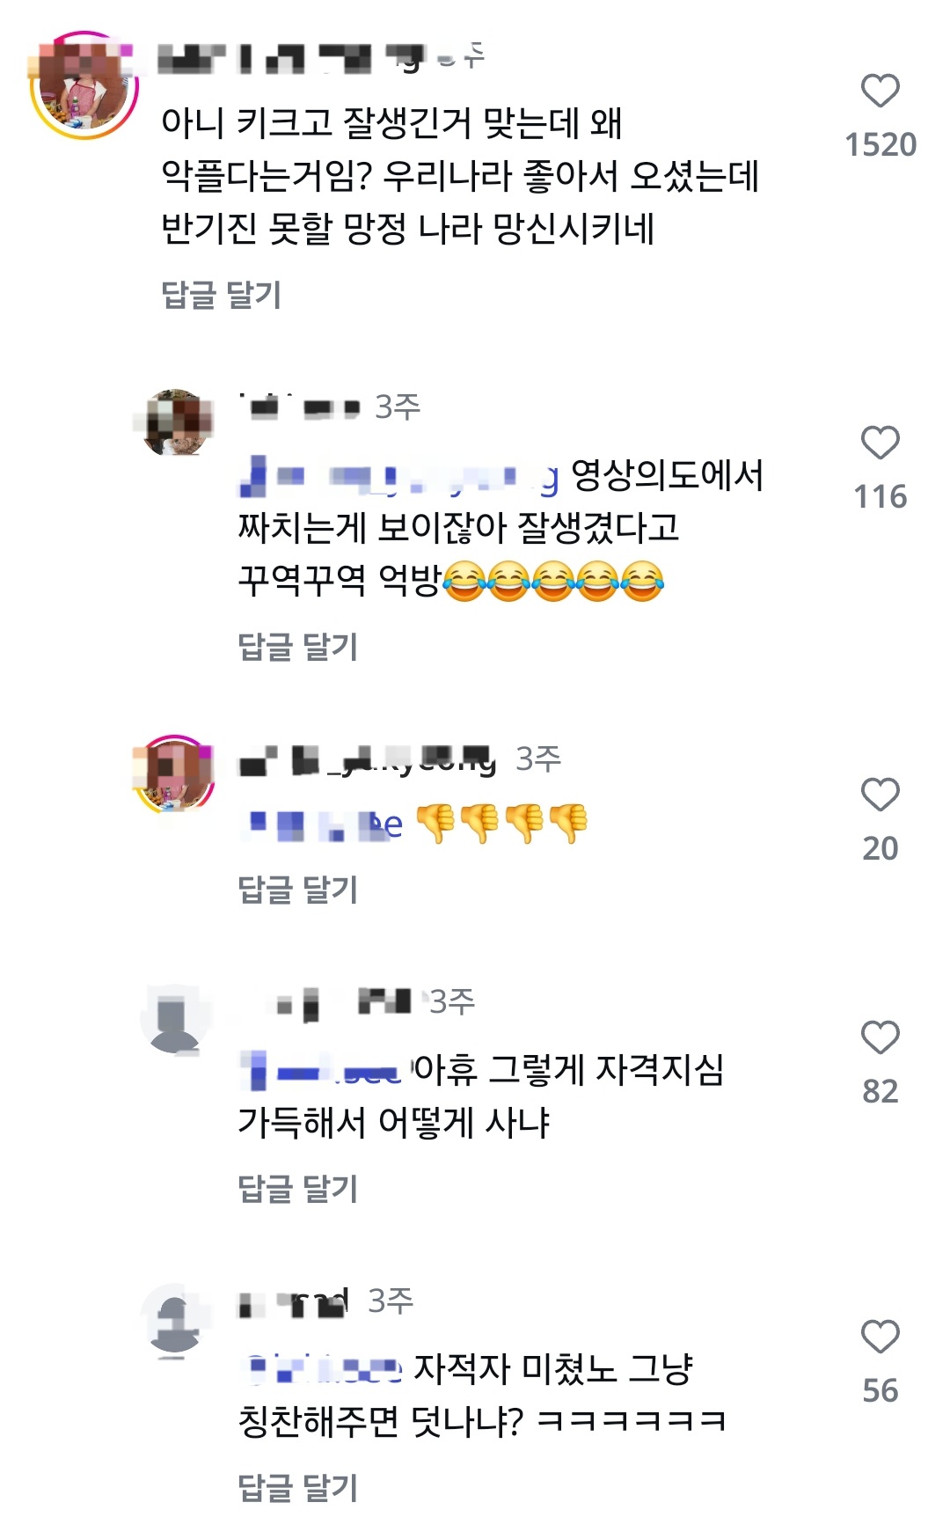Click 답글 달기 under the 자적자 미쳤노 comment
This screenshot has height=1517, width=950.
point(298,1488)
